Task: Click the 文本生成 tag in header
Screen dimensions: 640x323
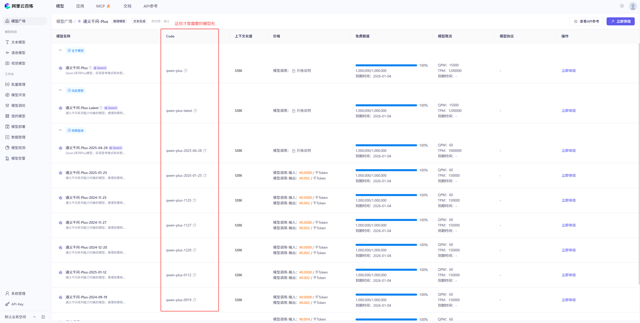Action: [x=139, y=21]
